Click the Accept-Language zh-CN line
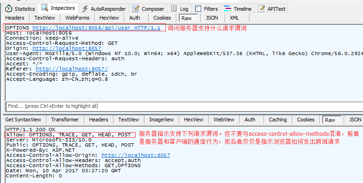363x183 pixels. coord(57,79)
